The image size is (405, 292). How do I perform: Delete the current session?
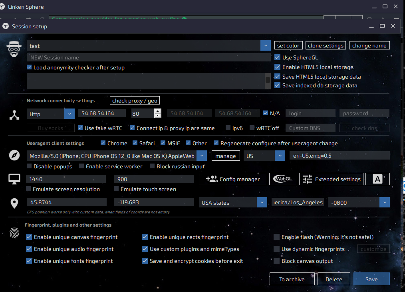[334, 279]
